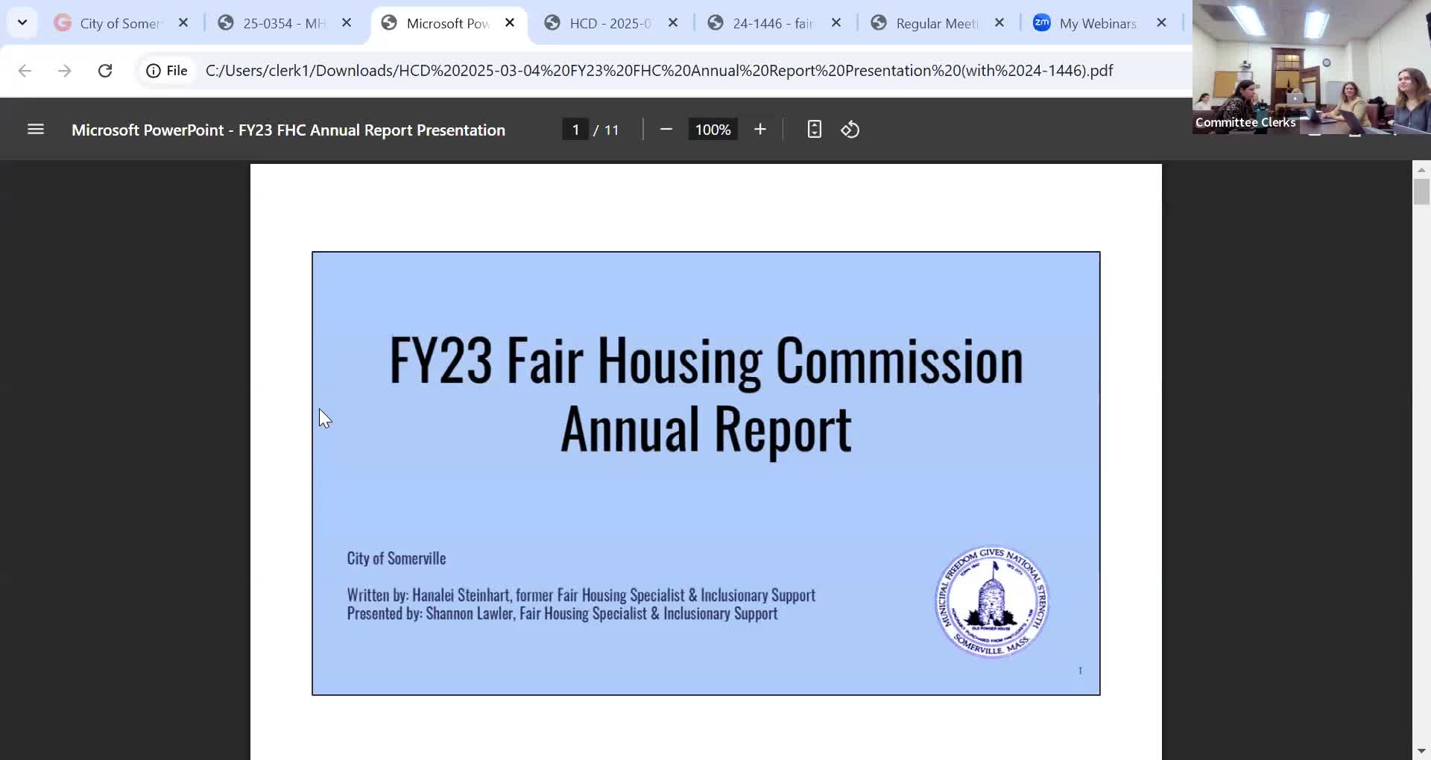Reload the current page
The image size is (1431, 760).
coord(104,70)
